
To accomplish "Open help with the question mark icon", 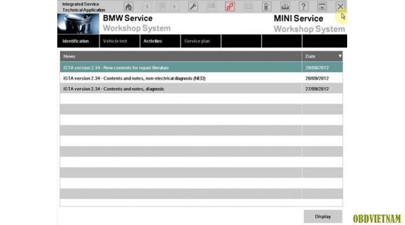I will pos(304,6).
